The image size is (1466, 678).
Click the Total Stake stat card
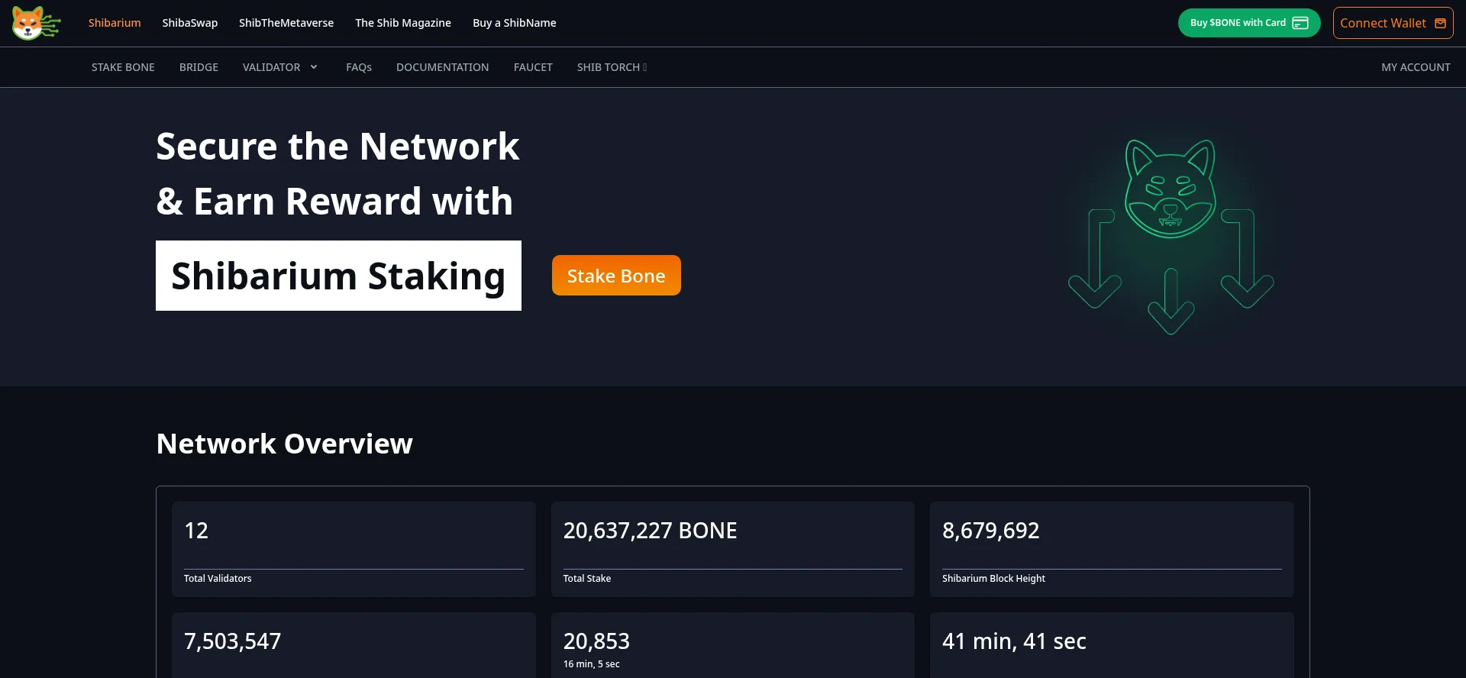click(732, 549)
